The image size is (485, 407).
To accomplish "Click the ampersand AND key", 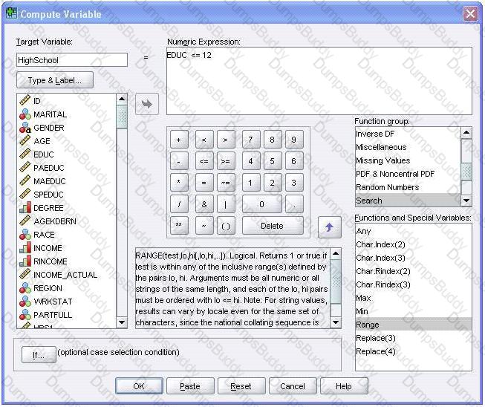I will point(204,204).
